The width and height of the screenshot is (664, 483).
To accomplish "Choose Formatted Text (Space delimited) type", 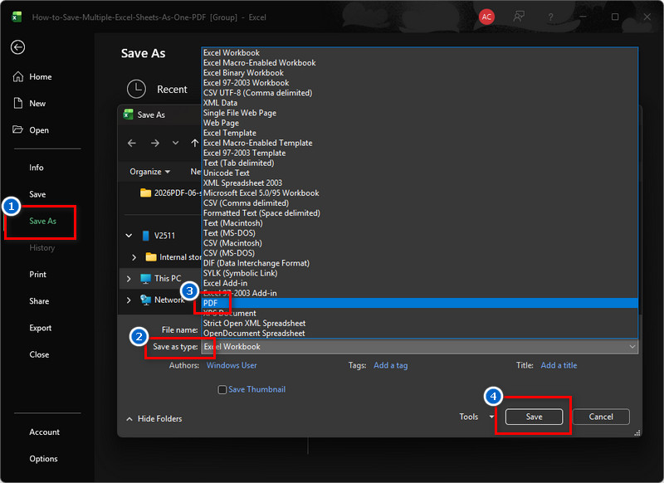I will coord(420,213).
